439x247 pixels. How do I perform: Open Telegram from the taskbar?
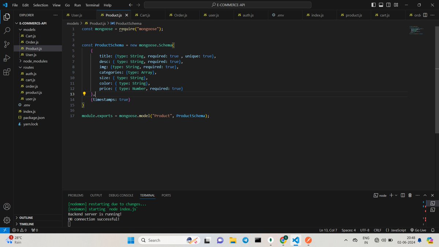pos(245,240)
